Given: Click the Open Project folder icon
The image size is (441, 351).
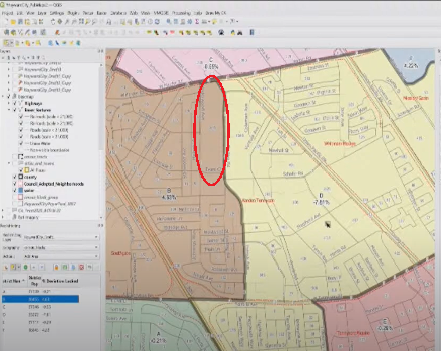Looking at the screenshot, I should tap(13, 22).
